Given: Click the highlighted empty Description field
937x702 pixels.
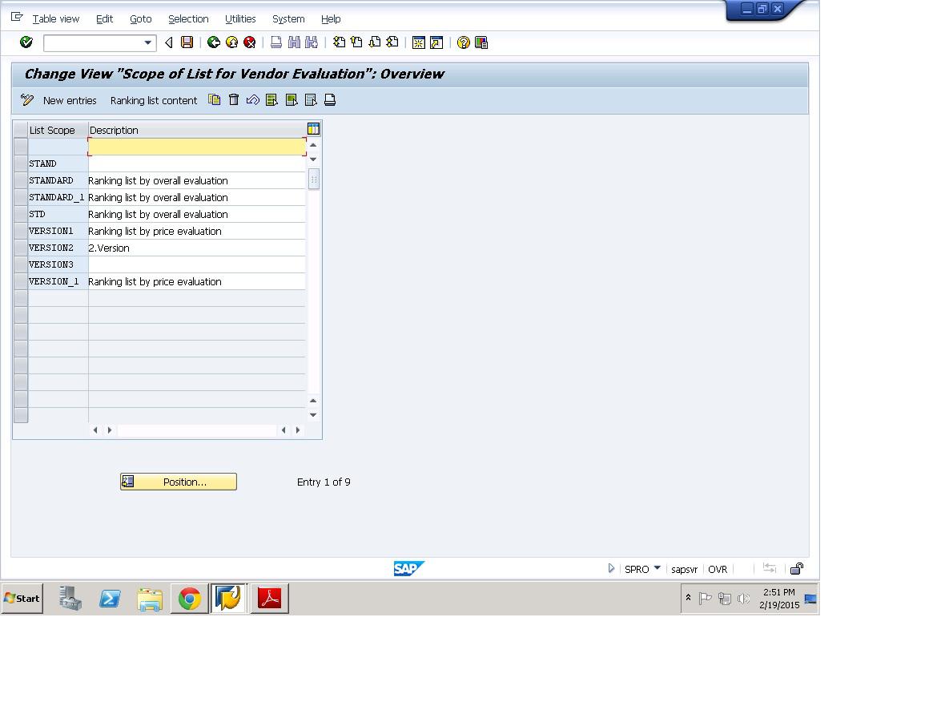Looking at the screenshot, I should point(196,147).
